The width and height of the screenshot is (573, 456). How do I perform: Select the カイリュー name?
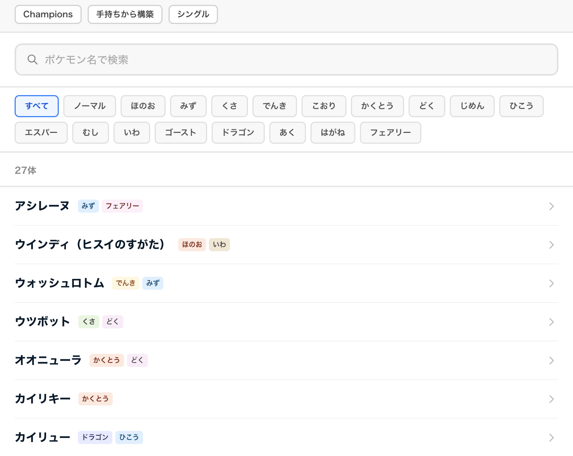(x=42, y=437)
